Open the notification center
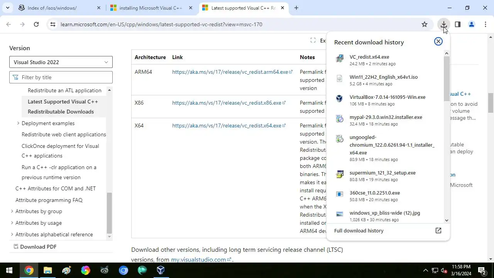The image size is (494, 278). pyautogui.click(x=482, y=270)
